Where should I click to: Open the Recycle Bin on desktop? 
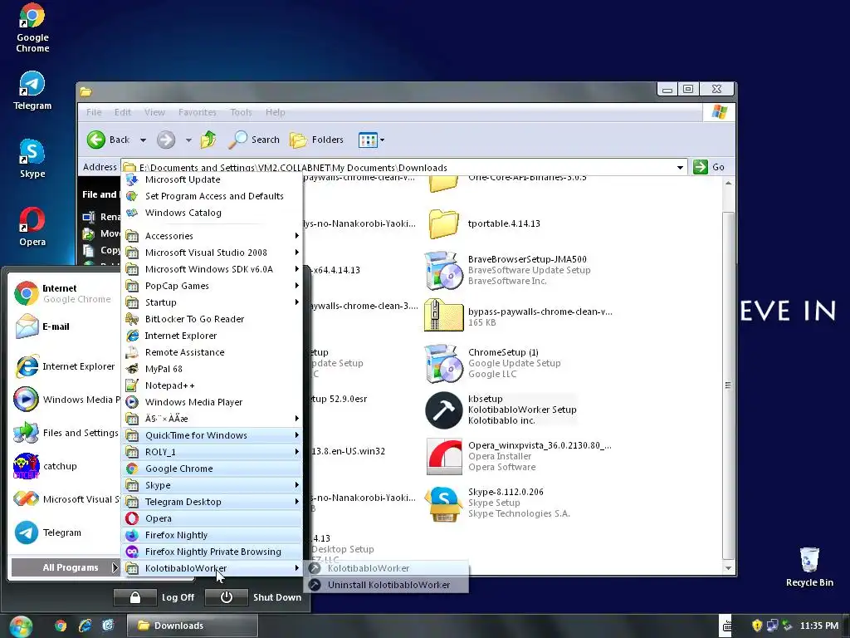coord(809,567)
